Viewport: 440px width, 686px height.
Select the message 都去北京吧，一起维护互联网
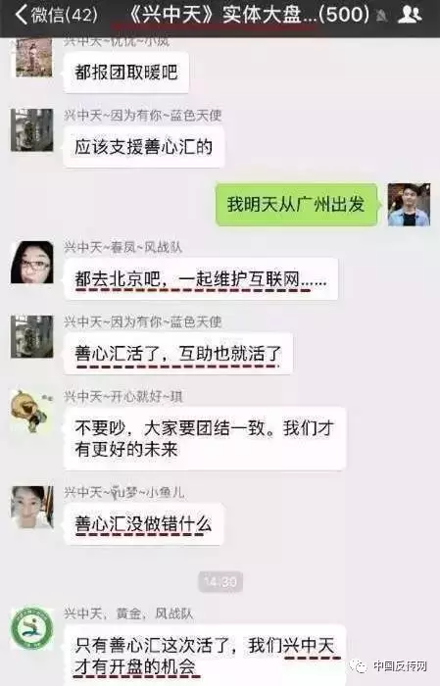[x=201, y=279]
